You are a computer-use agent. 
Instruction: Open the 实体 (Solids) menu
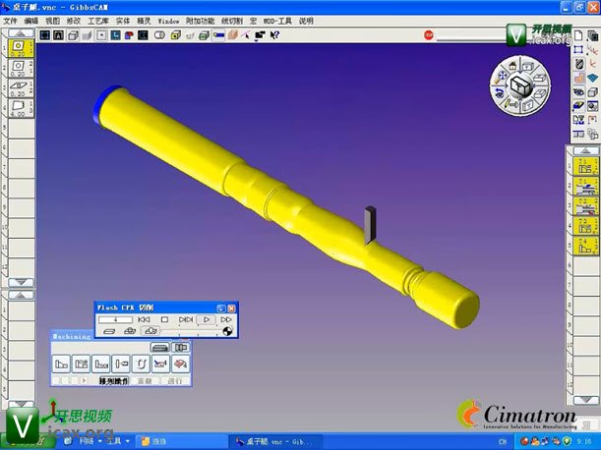click(x=123, y=21)
